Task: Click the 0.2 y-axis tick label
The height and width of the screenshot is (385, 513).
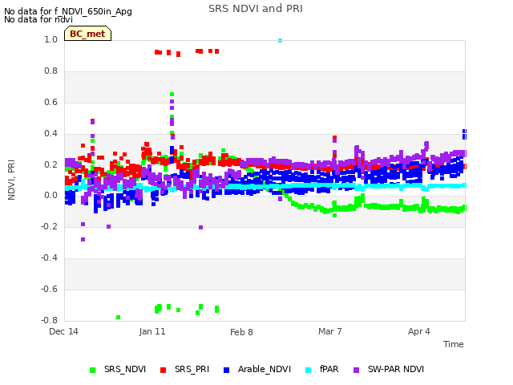Action: [x=50, y=164]
